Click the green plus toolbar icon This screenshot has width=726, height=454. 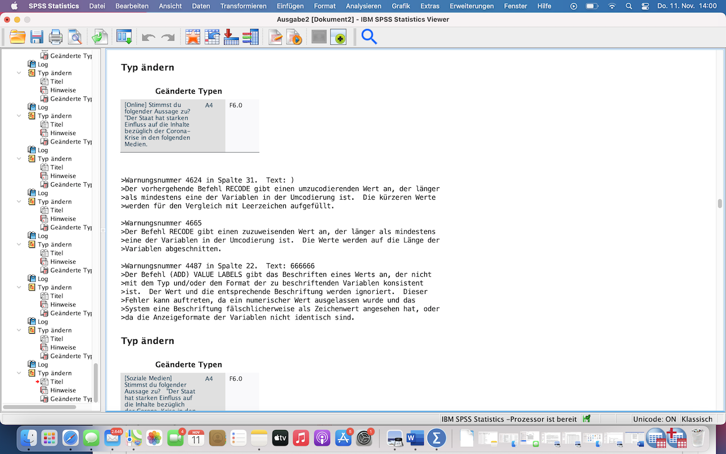coord(339,37)
